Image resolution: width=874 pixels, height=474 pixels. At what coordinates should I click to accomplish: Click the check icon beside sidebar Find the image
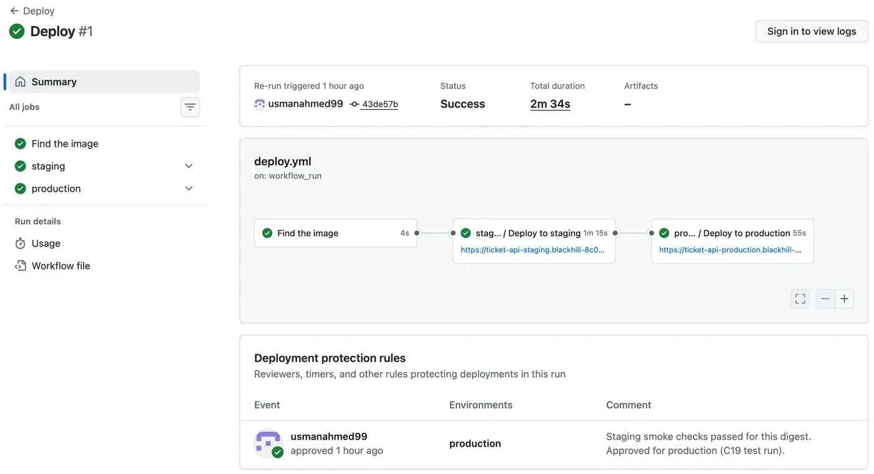[21, 144]
